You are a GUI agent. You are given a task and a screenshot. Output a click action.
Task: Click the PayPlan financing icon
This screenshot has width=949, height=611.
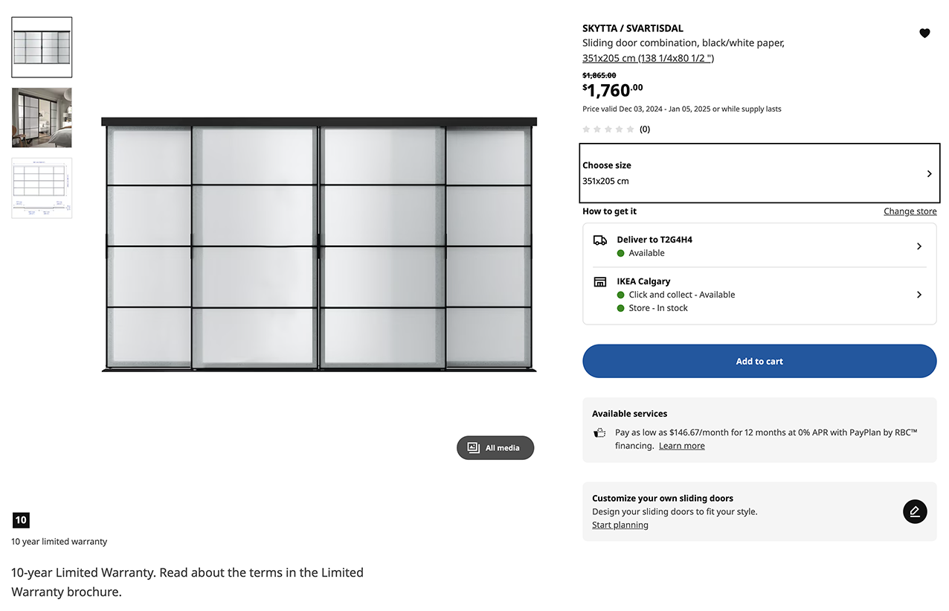[x=599, y=432]
